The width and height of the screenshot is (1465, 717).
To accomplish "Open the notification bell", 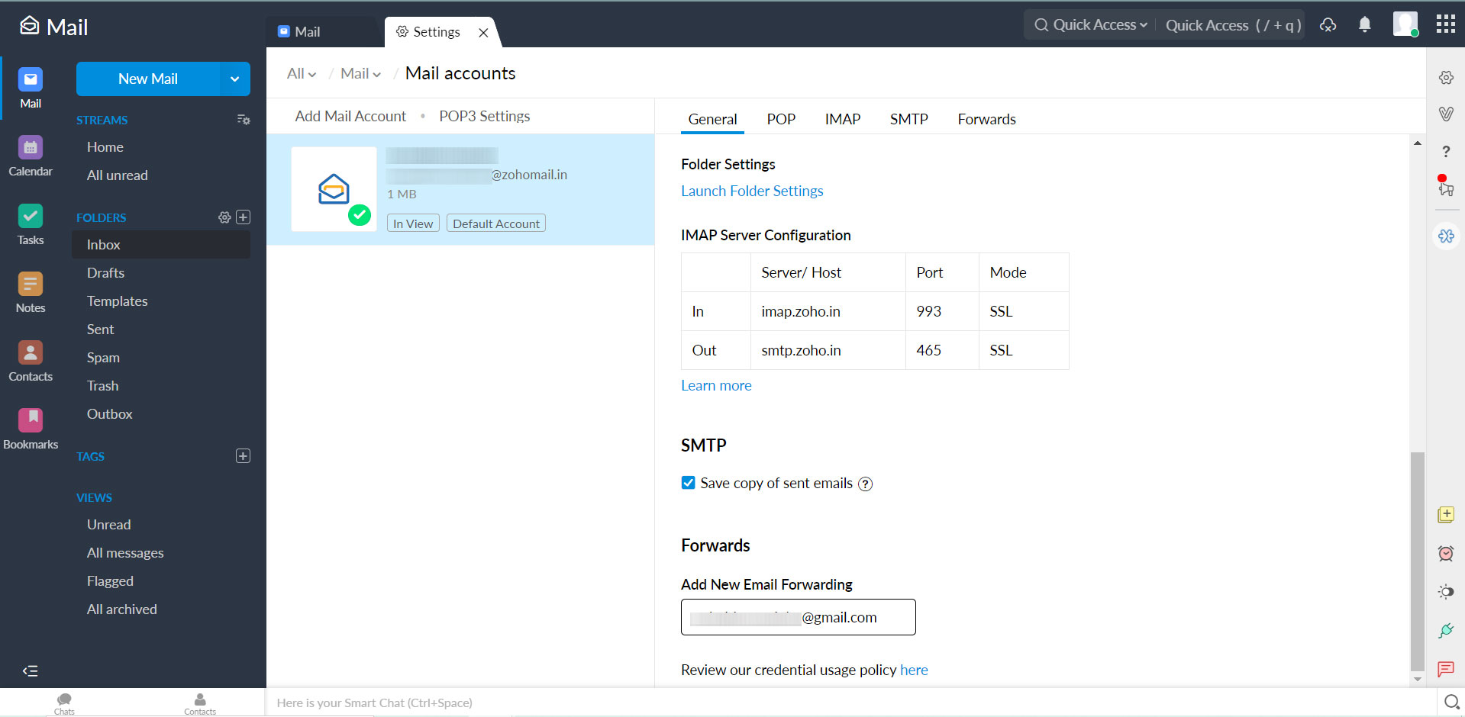I will point(1363,24).
